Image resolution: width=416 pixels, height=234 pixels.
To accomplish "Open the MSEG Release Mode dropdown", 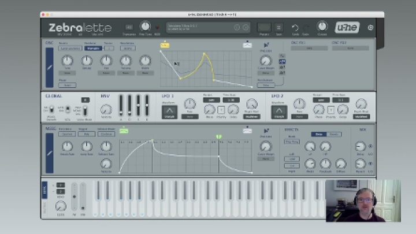I will [x=106, y=134].
